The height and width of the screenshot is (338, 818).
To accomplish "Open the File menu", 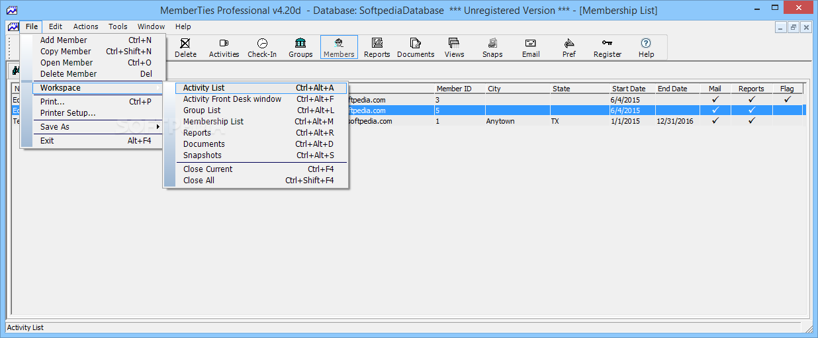I will click(x=32, y=26).
